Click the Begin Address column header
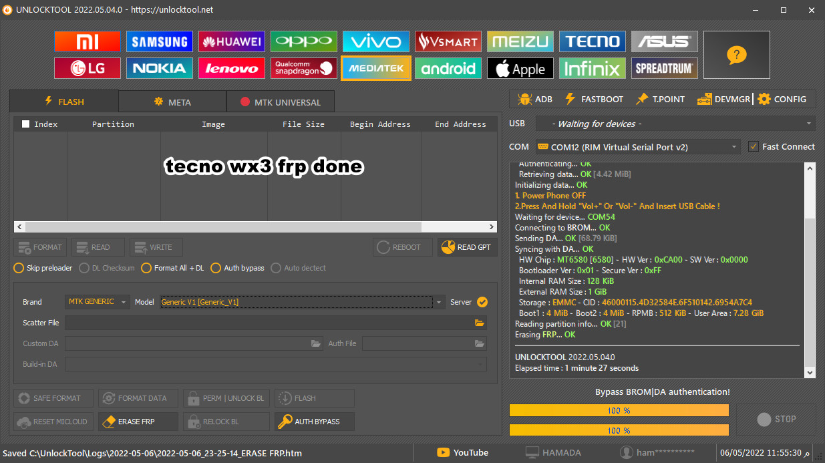This screenshot has width=825, height=463. tap(380, 124)
